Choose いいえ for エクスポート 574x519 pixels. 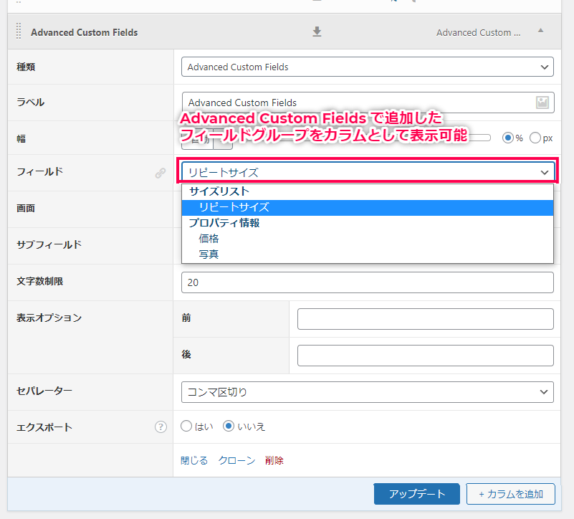[229, 426]
